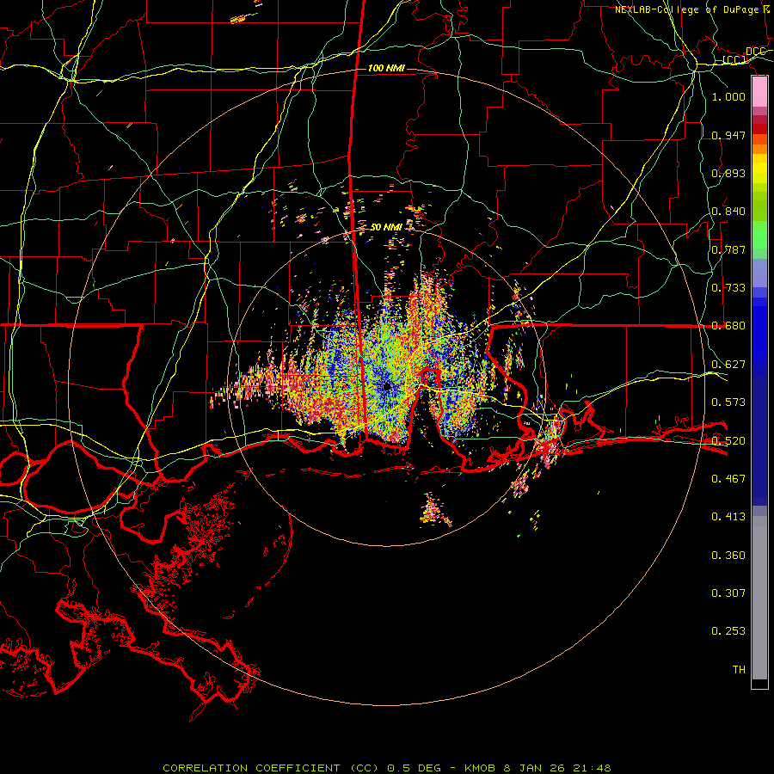Click the 100 NMI range ring label
Viewport: 774px width, 774px height.
coord(386,68)
